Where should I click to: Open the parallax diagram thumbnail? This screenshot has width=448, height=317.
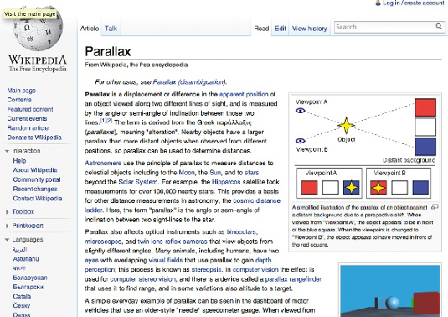pyautogui.click(x=365, y=148)
